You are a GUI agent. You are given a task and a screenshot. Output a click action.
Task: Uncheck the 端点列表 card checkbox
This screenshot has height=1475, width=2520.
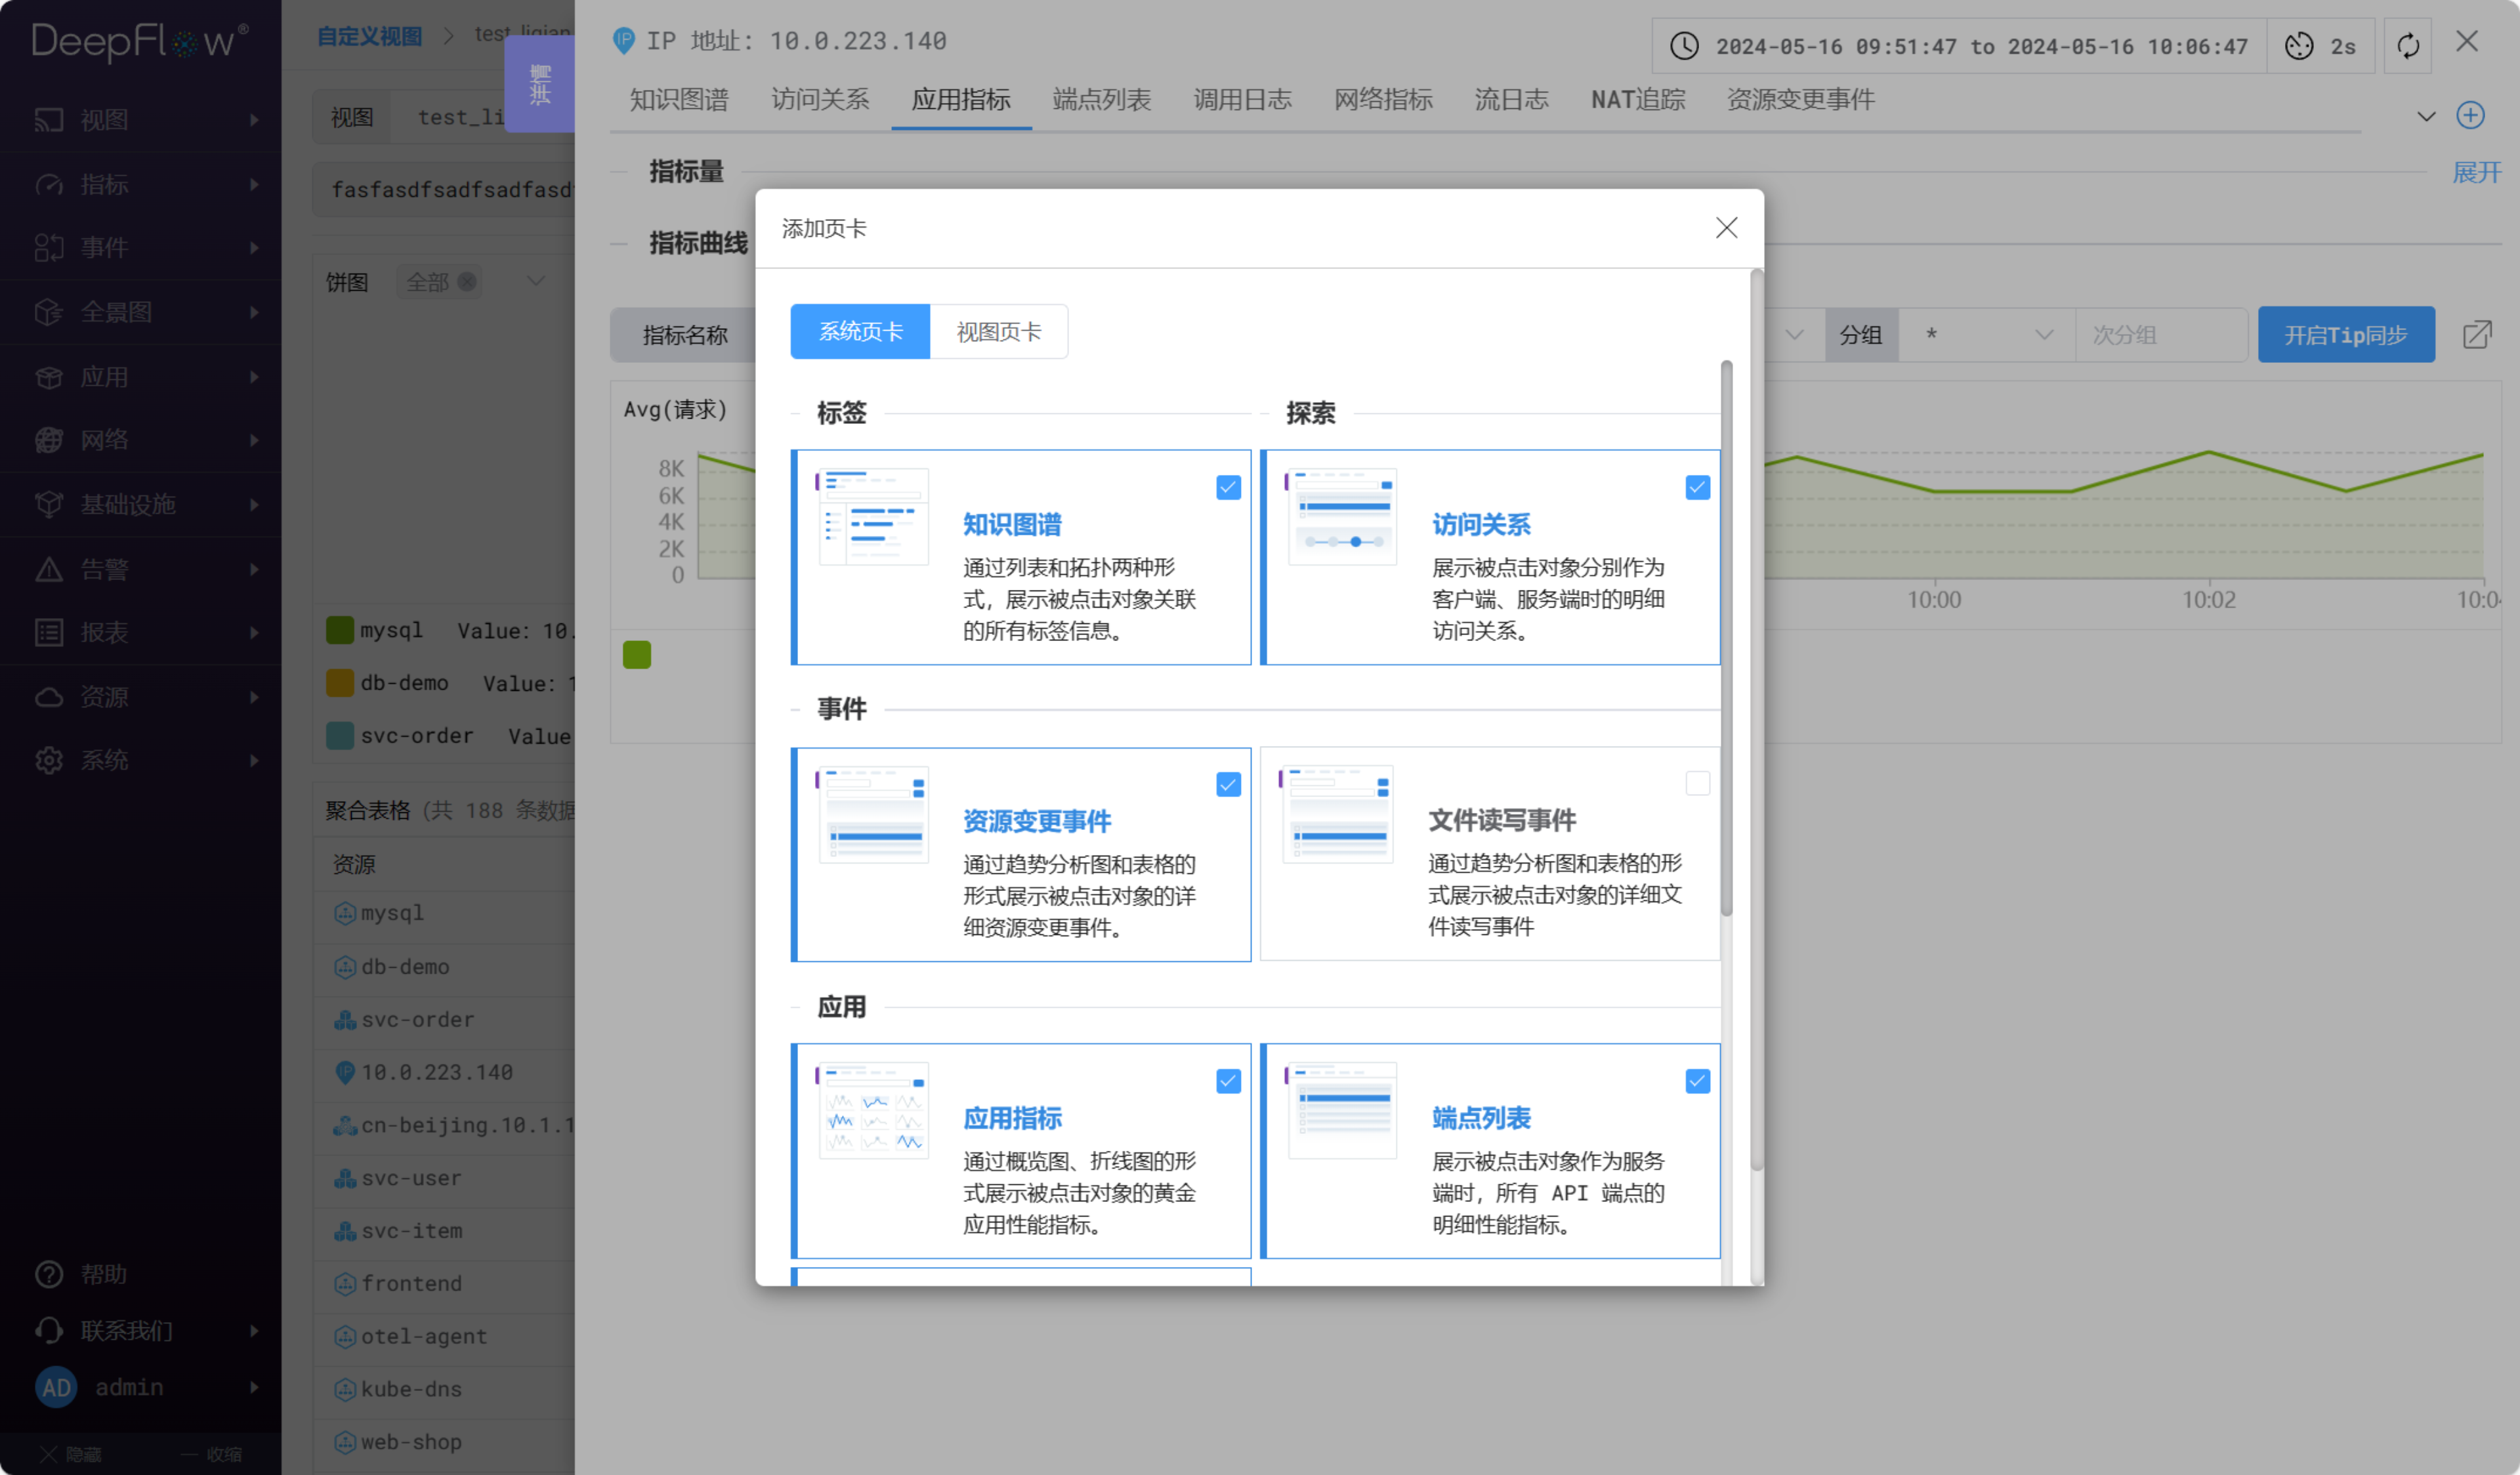(x=1697, y=1081)
